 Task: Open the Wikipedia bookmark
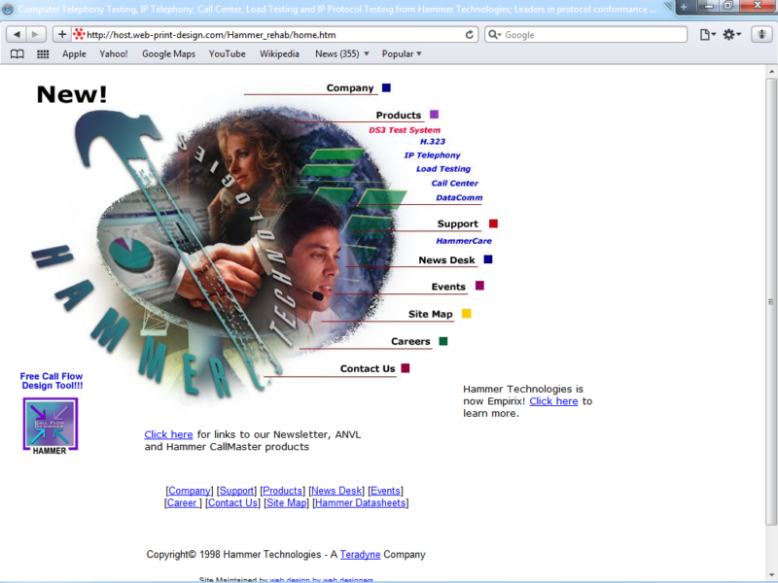279,54
